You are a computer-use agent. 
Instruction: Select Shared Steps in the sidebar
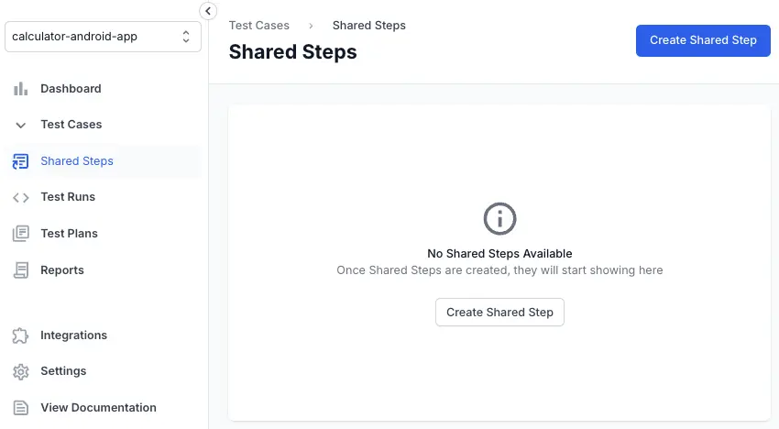77,161
